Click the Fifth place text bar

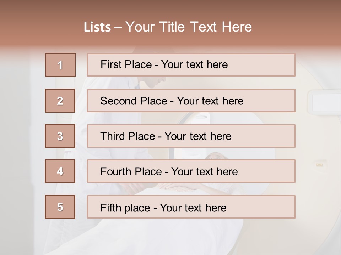pos(191,207)
